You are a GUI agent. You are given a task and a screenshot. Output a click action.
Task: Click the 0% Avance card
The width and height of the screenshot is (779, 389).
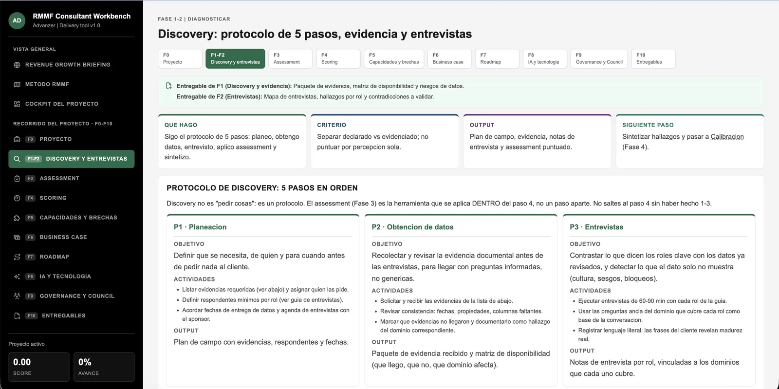click(104, 367)
